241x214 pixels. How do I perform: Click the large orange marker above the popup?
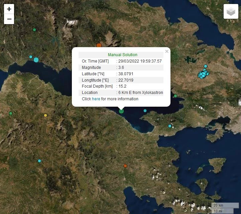tap(99, 45)
